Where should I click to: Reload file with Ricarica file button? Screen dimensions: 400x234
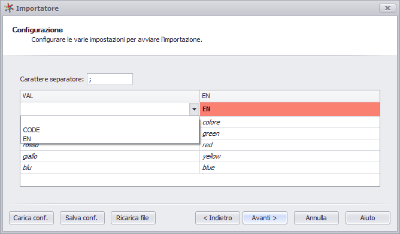[133, 218]
